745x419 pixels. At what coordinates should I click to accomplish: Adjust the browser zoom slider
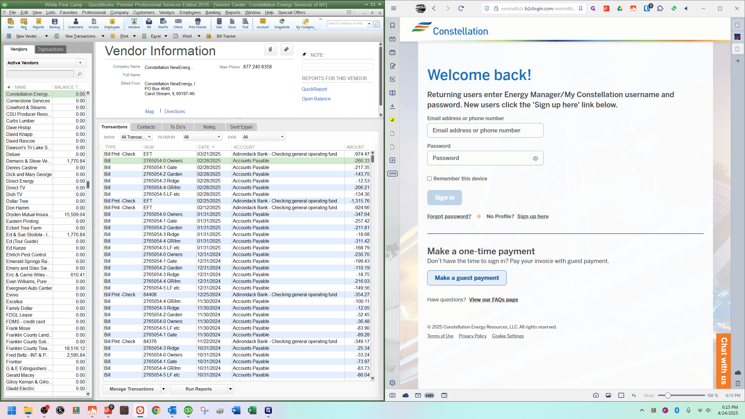(x=668, y=395)
